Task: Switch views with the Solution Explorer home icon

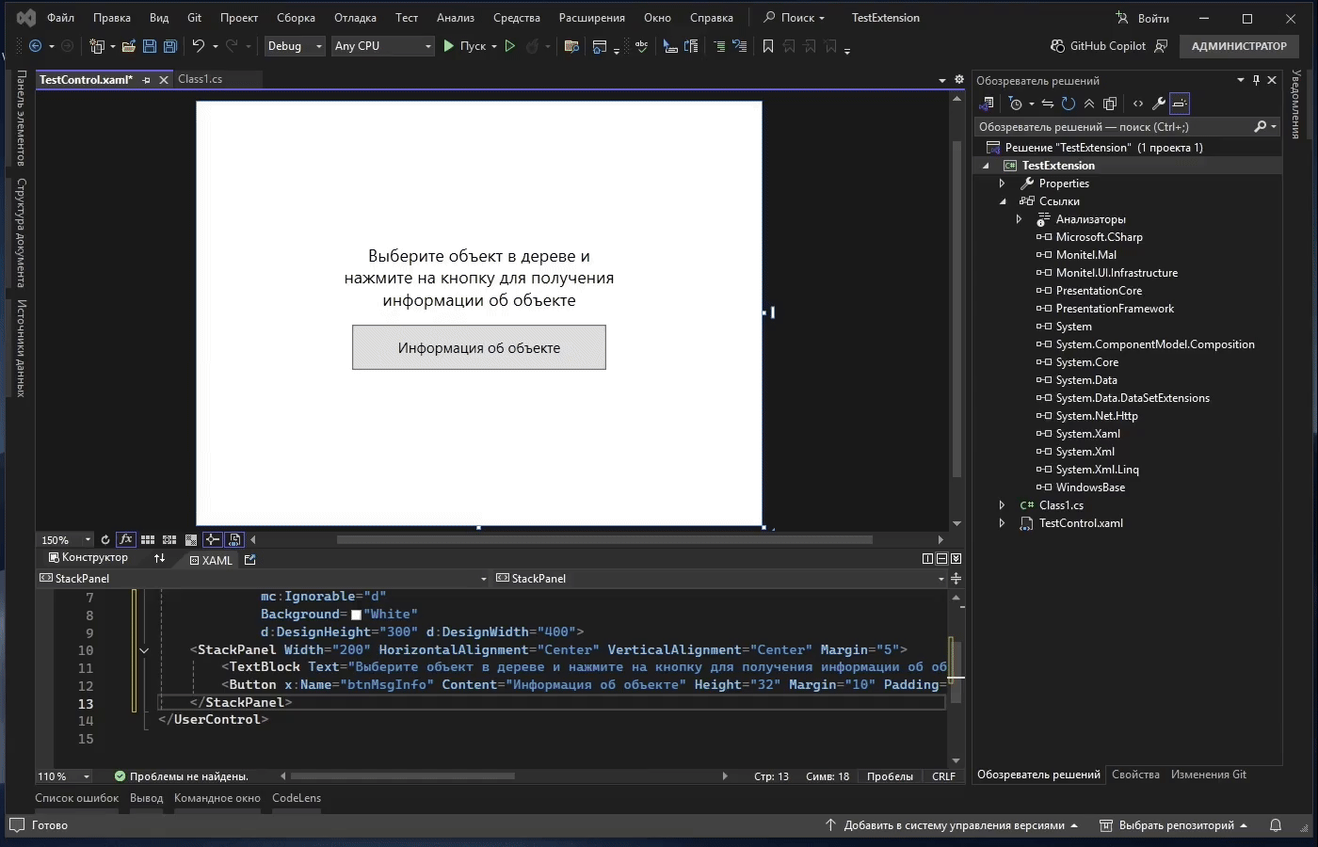Action: 987,104
